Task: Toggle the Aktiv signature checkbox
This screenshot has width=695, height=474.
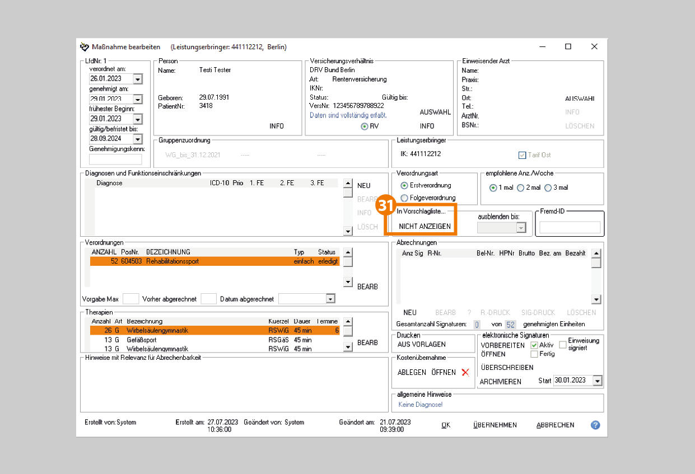Action: click(534, 345)
